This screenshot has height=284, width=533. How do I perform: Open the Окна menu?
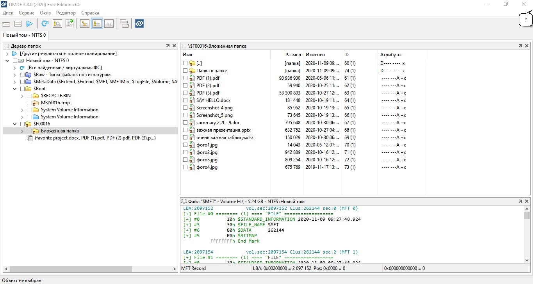pos(45,13)
